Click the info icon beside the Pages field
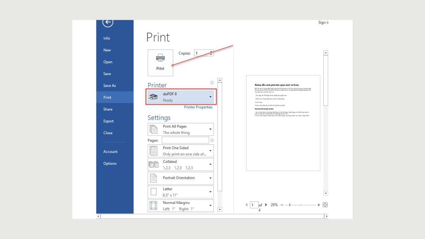This screenshot has height=239, width=425. [x=212, y=140]
